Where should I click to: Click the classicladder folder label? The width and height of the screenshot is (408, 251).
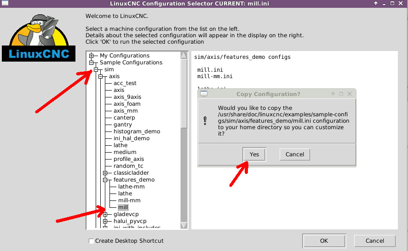(131, 173)
